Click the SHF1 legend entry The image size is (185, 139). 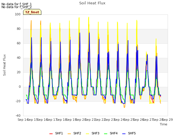pyautogui.click(x=56, y=133)
